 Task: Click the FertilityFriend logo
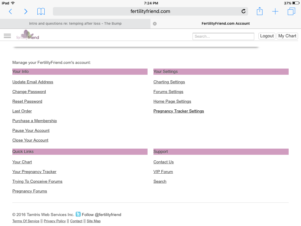click(28, 35)
